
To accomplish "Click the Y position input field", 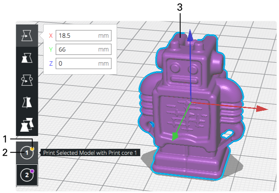I will 83,49.
